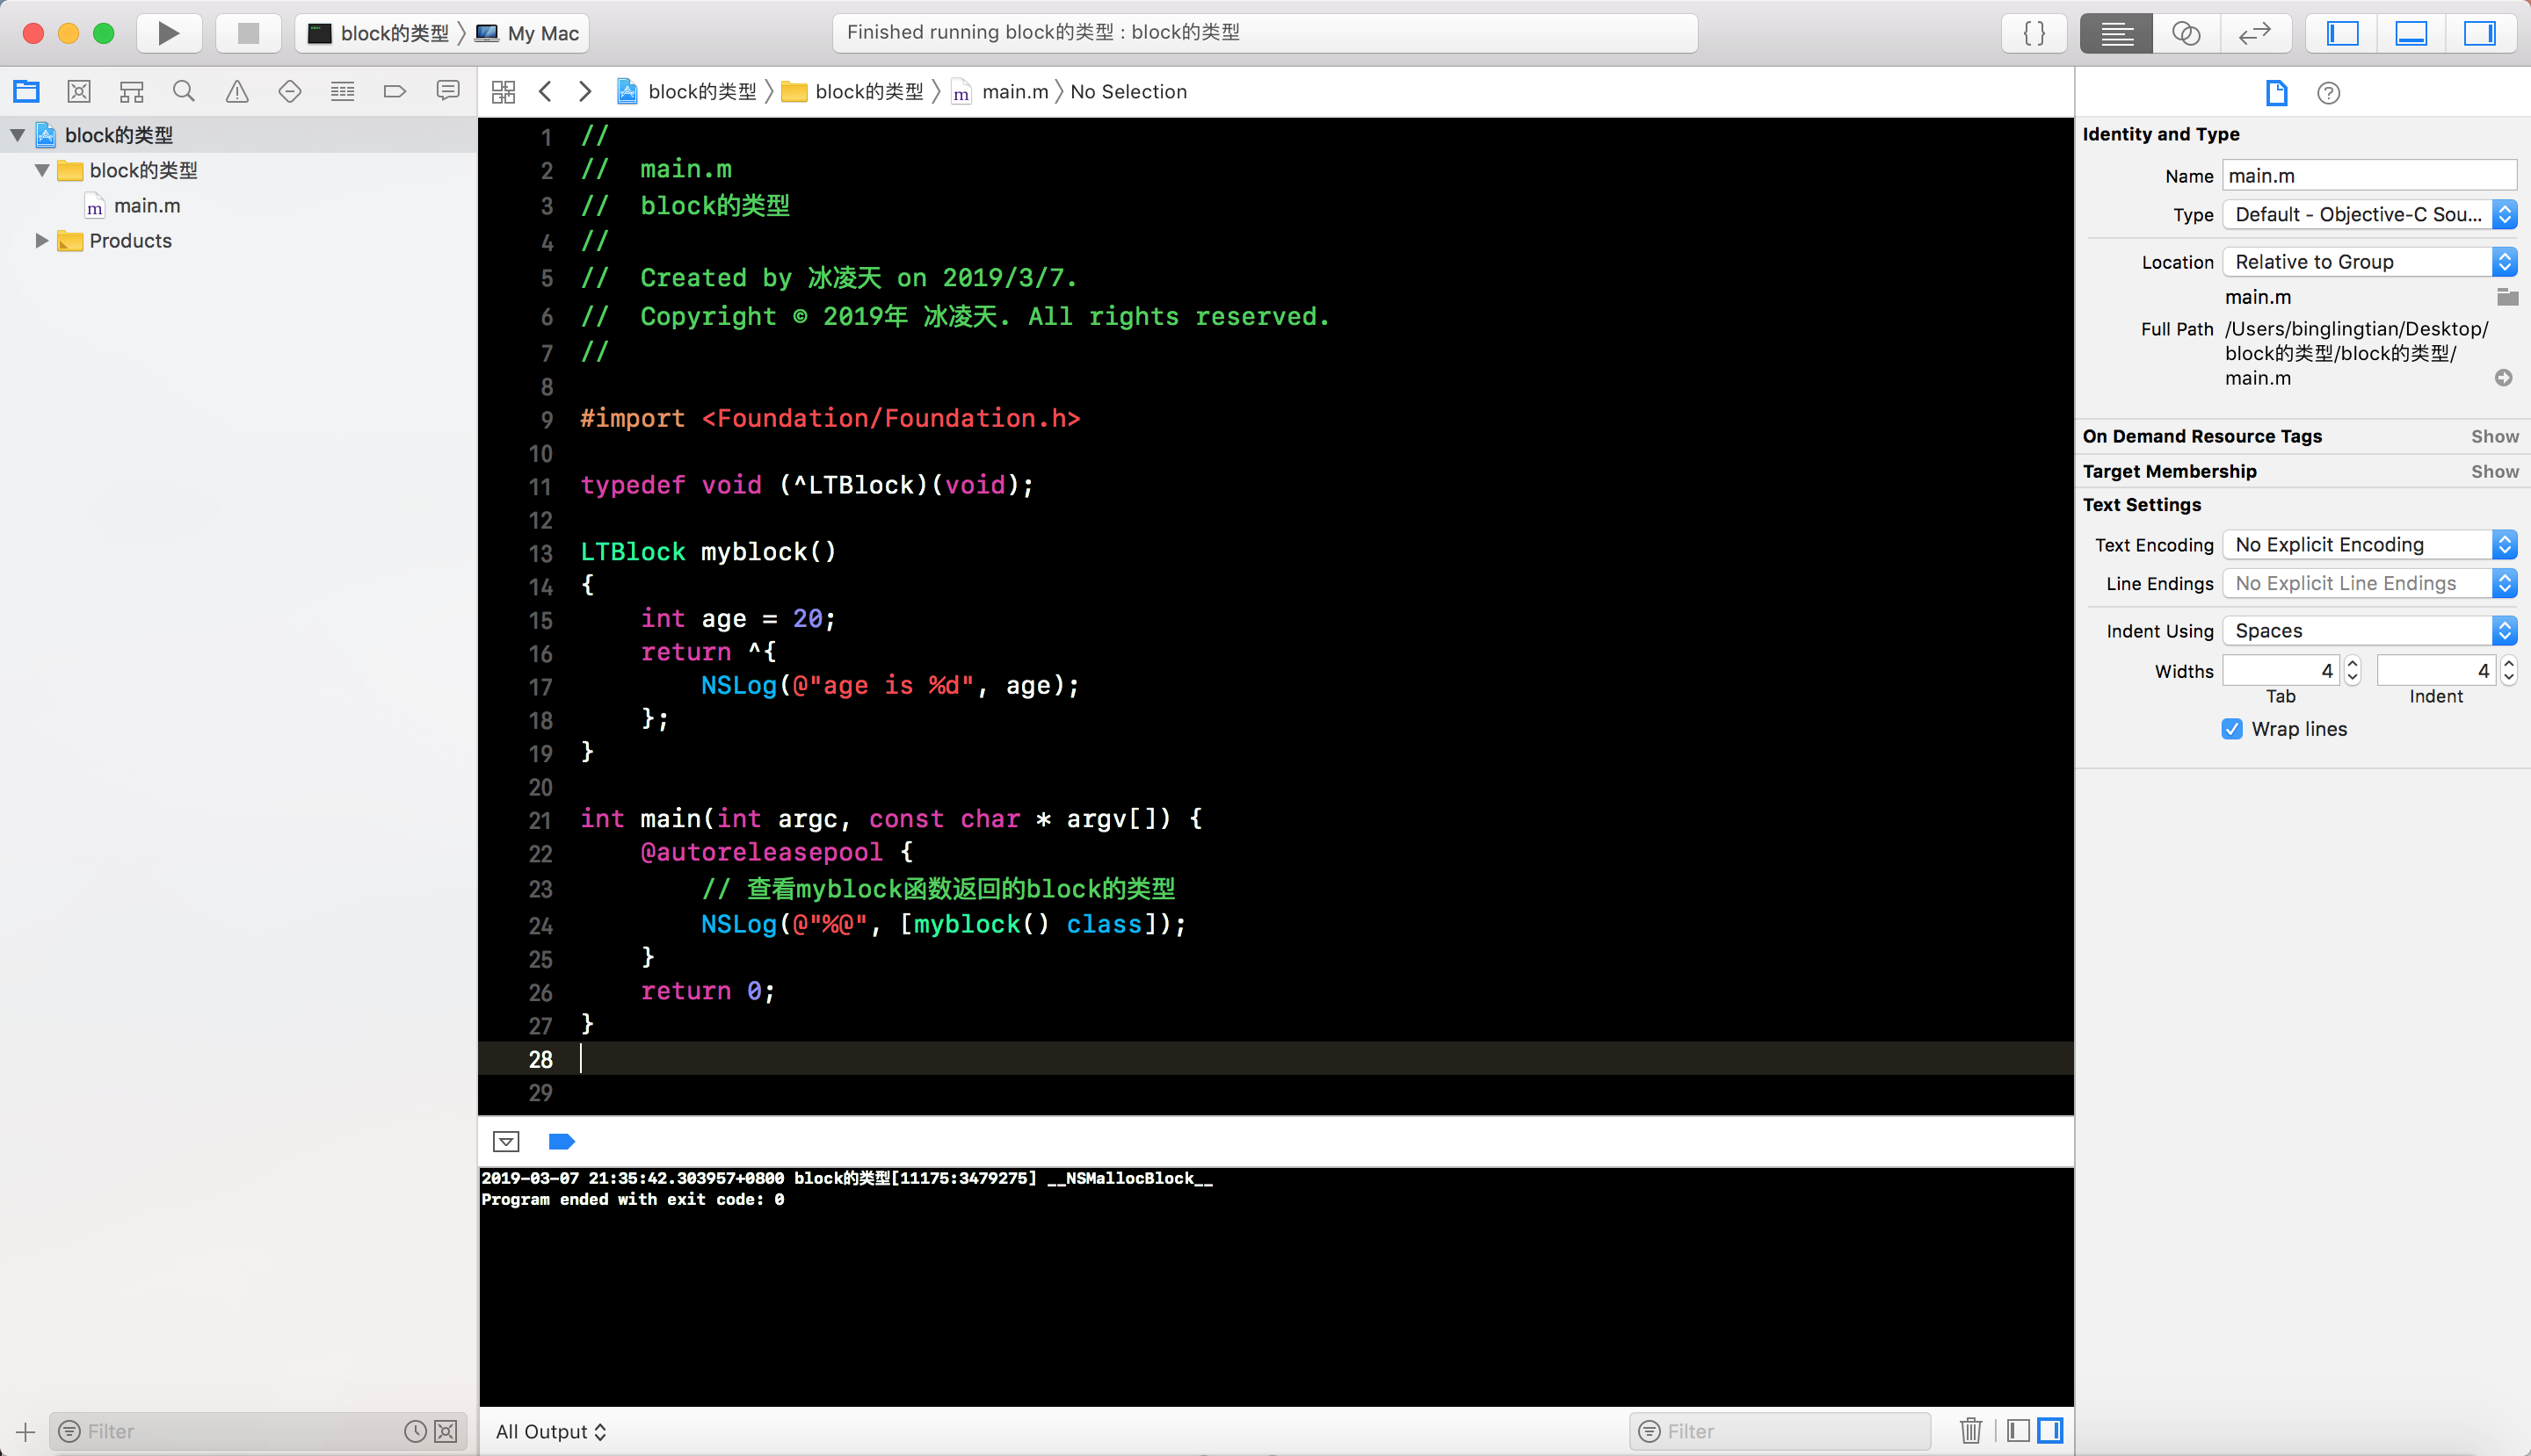Viewport: 2531px width, 1456px height.
Task: Select main.m in project navigator
Action: point(146,206)
